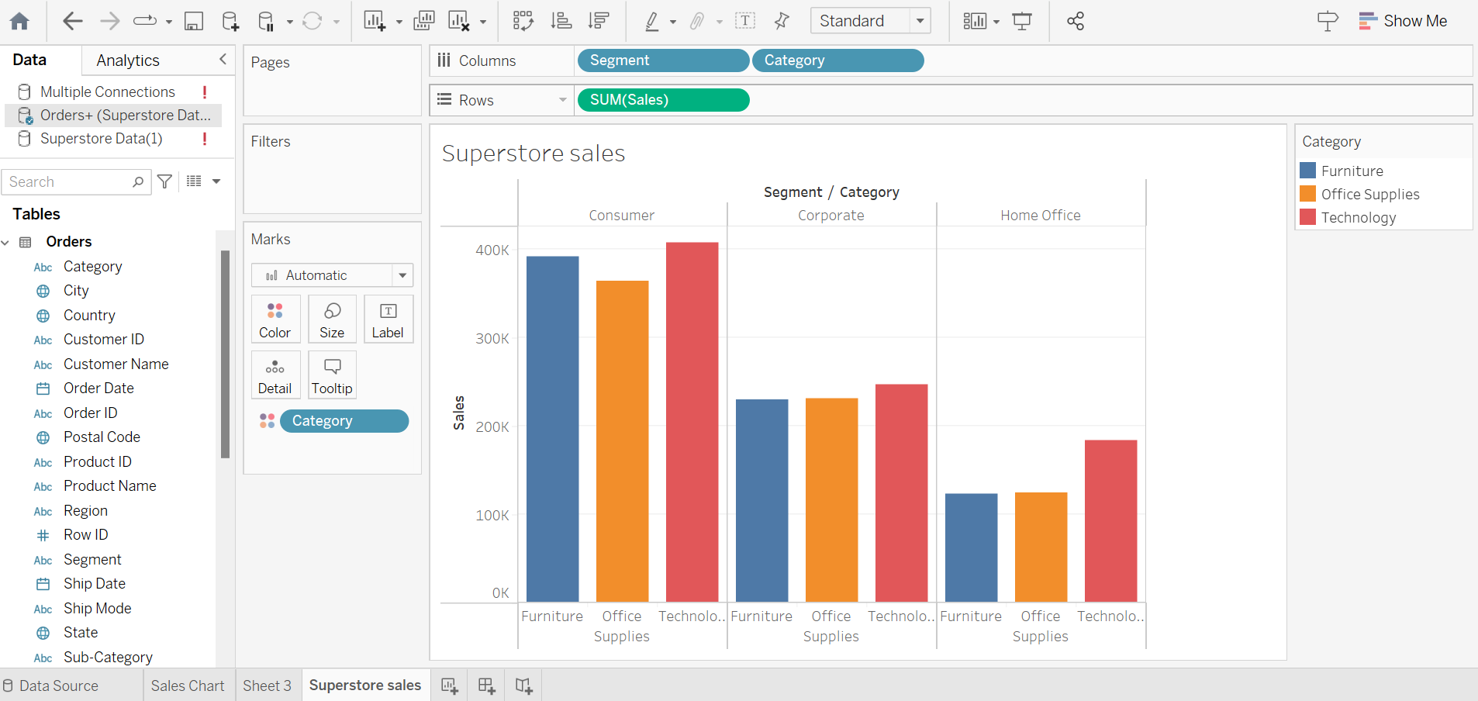Viewport: 1478px width, 701px height.
Task: Click the Group members paperclip icon
Action: (x=697, y=21)
